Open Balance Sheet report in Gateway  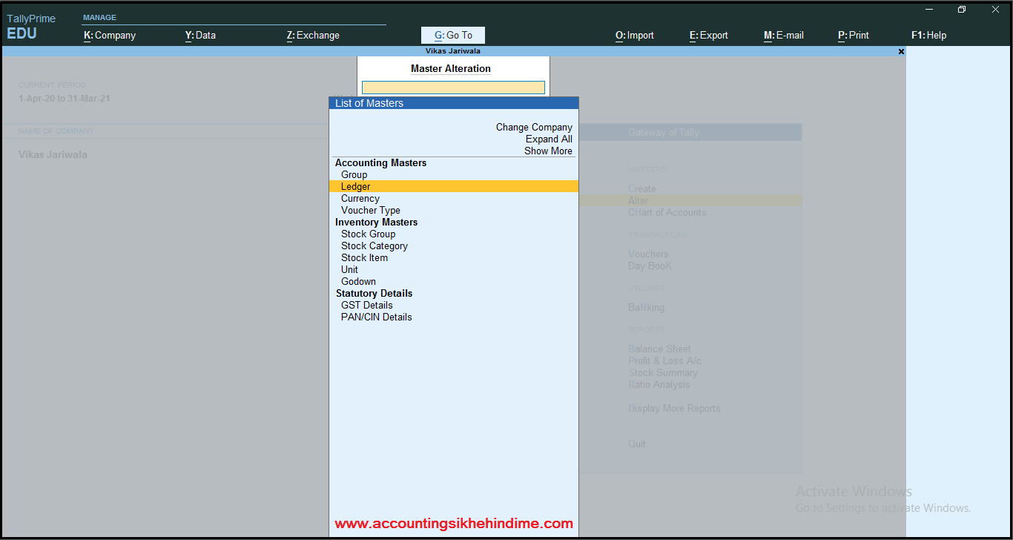point(659,349)
